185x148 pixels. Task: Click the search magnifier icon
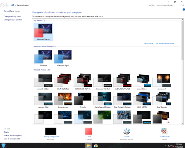[x=183, y=6]
